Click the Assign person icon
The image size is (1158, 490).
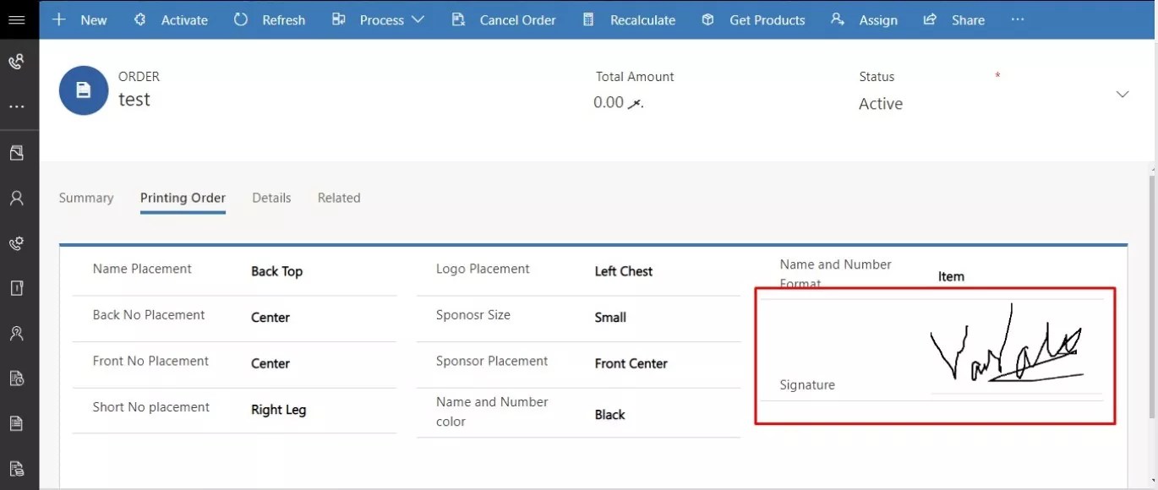[x=837, y=19]
